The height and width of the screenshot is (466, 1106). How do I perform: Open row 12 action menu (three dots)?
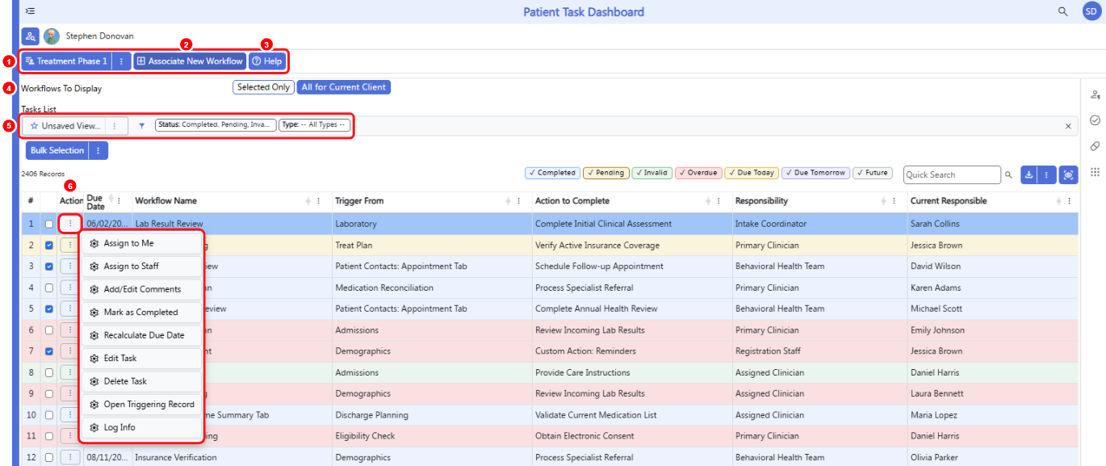70,457
